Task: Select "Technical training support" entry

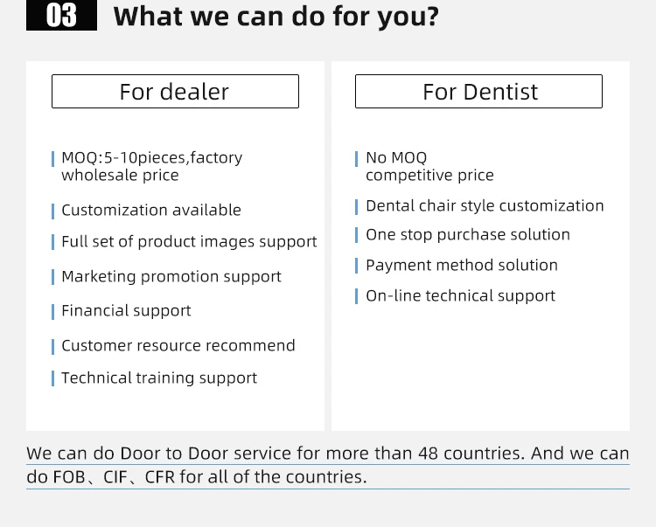Action: [158, 378]
